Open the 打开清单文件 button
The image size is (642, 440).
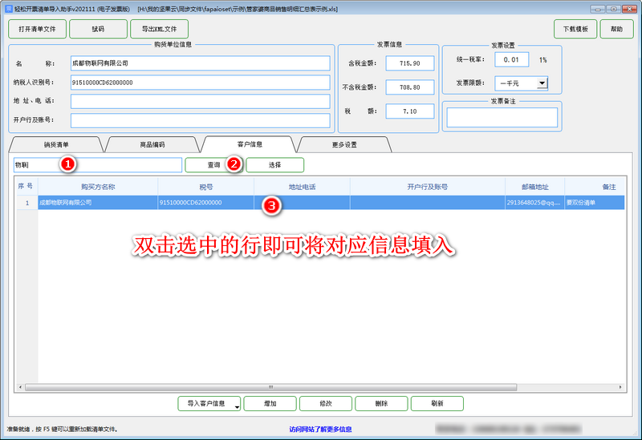(37, 29)
